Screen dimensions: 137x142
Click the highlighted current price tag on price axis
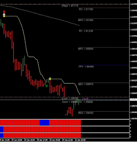point(133,100)
